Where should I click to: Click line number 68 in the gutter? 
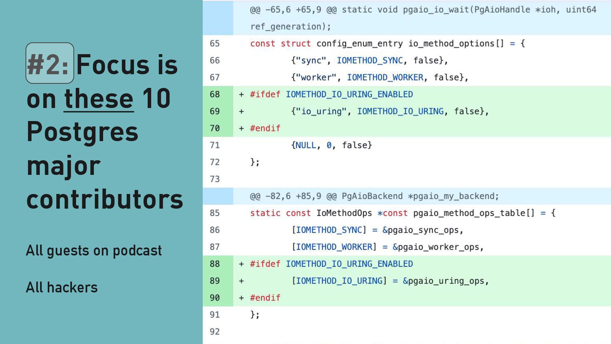(215, 94)
